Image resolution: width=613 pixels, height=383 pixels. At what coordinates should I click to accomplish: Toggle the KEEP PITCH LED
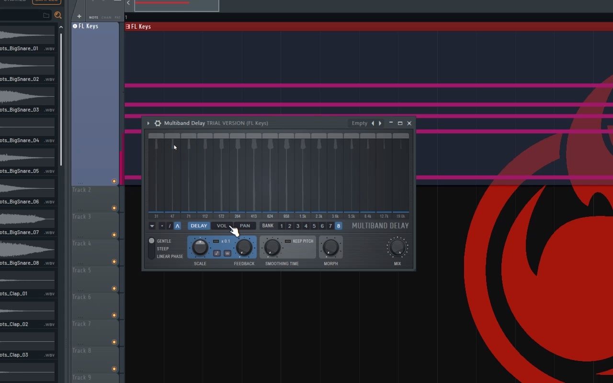[x=288, y=241]
